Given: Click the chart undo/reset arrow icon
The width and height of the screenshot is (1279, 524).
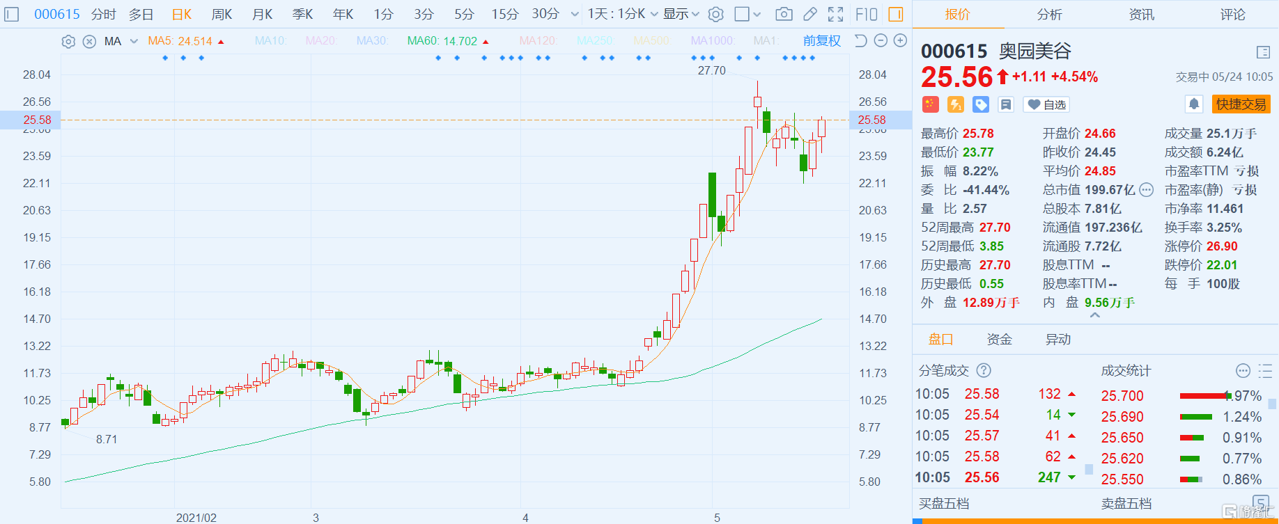Looking at the screenshot, I should (x=861, y=41).
